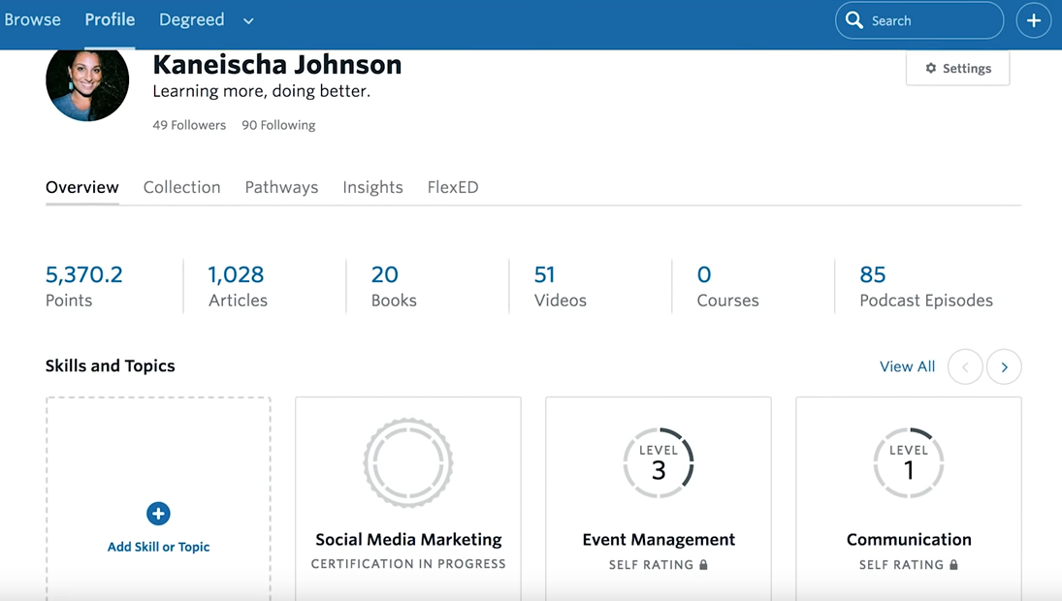Expand the Degreed dropdown menu
Viewport: 1062px width, 601px height.
[x=248, y=21]
